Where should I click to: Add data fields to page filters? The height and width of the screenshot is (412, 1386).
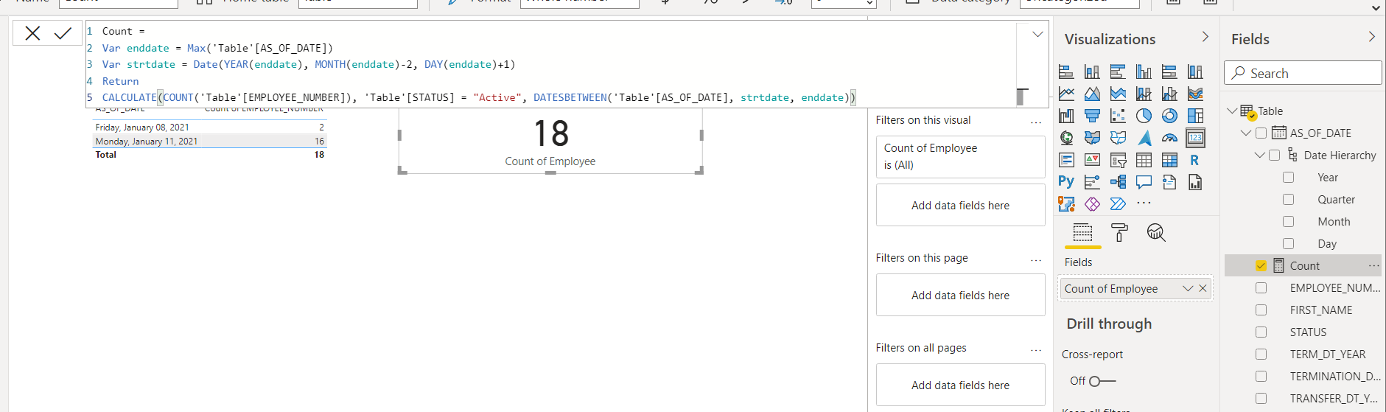[960, 295]
